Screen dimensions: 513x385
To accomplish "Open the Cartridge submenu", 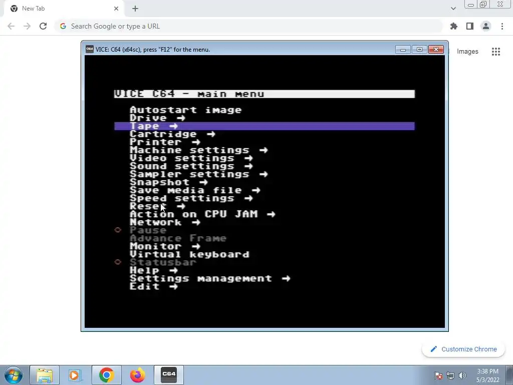I will tap(172, 134).
